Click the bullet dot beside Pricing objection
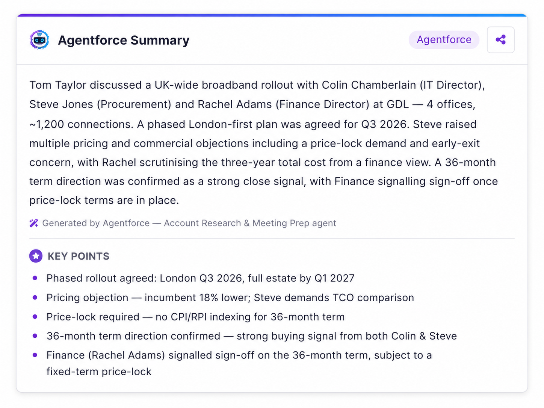Viewport: 544px width, 408px height. click(35, 297)
